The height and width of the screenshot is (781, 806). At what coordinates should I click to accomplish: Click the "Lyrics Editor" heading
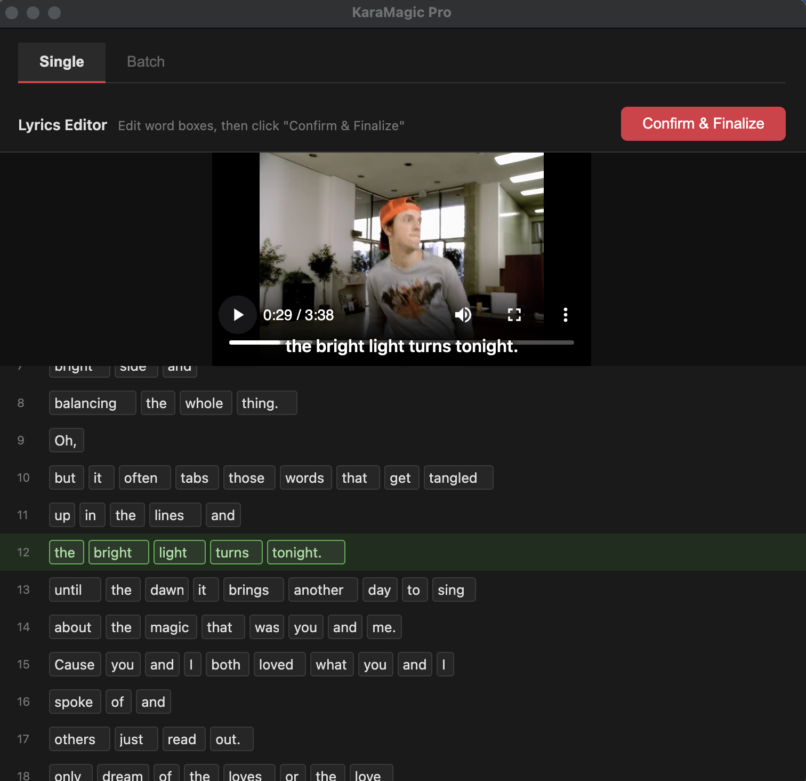pyautogui.click(x=62, y=125)
